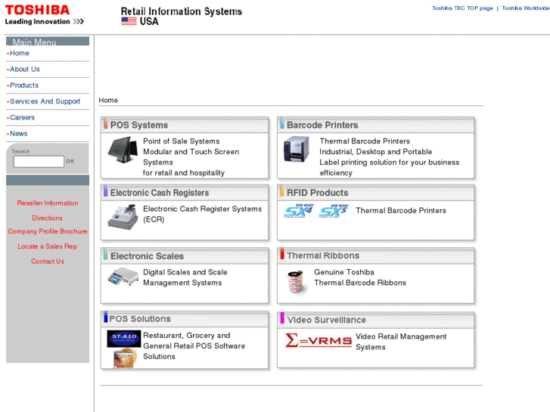Viewport: 550px width, 412px height.
Task: Click the cash register product image
Action: pos(123,217)
